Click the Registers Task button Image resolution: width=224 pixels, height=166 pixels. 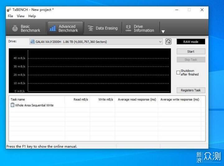tap(191, 90)
